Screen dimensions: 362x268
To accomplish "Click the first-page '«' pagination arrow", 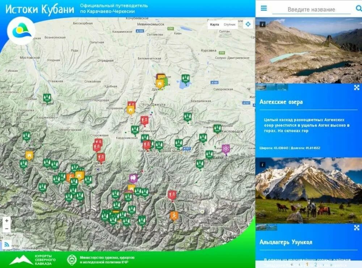I will tap(292, 264).
